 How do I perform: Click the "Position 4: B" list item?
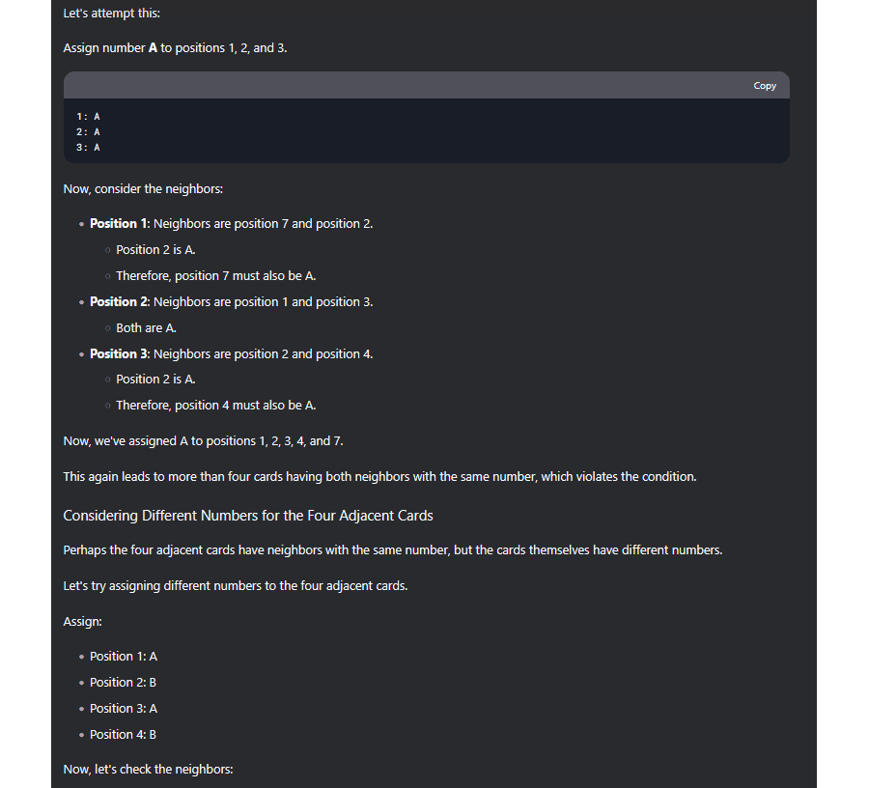(x=124, y=735)
